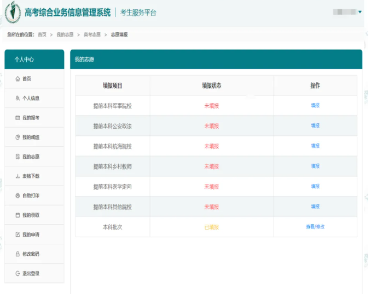
Task: Click the printer icon beside 自助打印
Action: point(18,196)
